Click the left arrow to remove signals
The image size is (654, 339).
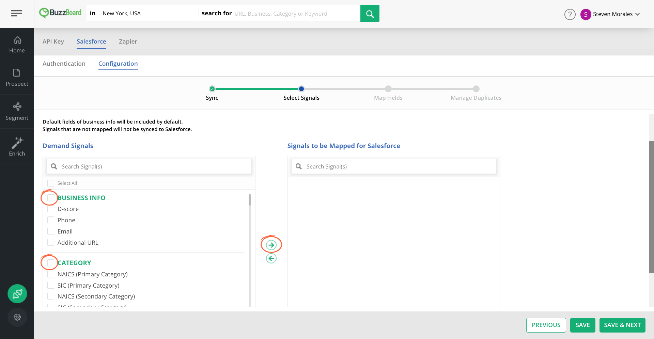271,258
